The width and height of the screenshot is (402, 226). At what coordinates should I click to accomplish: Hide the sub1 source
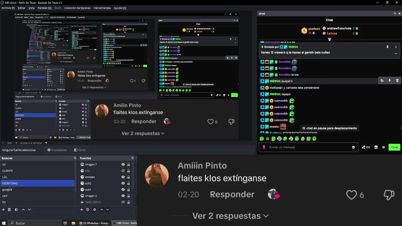pos(123,190)
